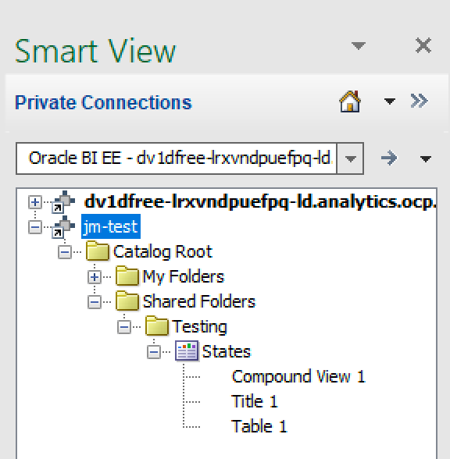Click the Private Connections heading
The image size is (450, 459).
click(103, 102)
